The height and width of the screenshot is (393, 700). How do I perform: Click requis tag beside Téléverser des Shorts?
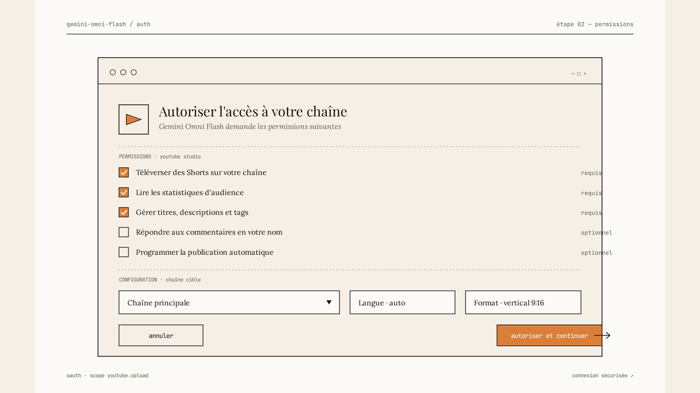pos(591,173)
